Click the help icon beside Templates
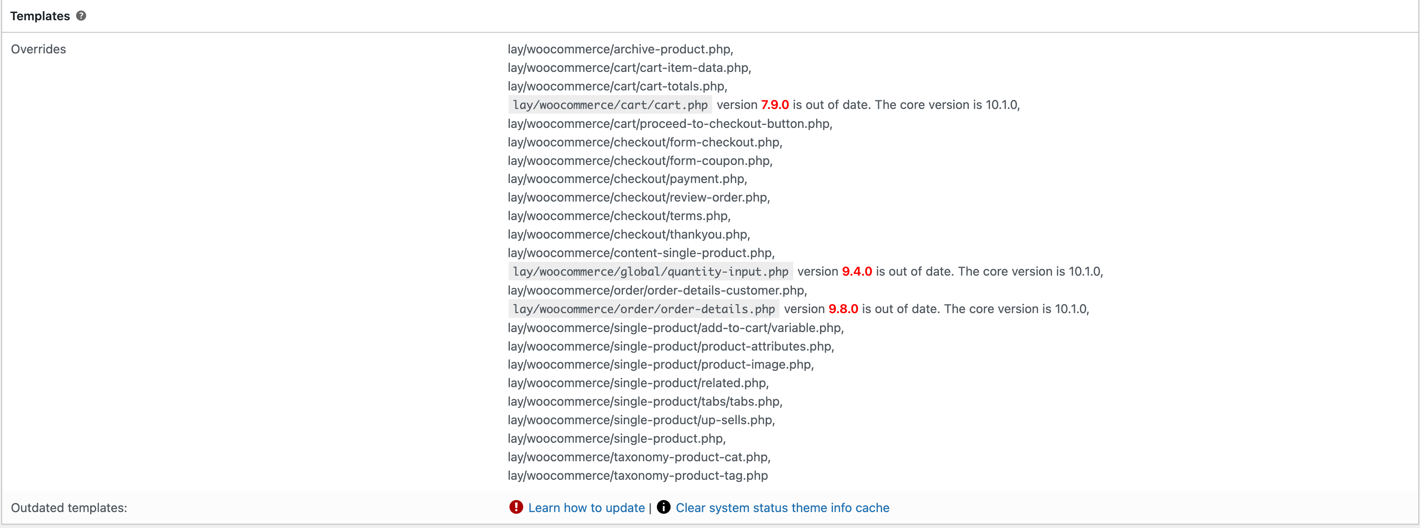This screenshot has height=528, width=1420. (x=81, y=16)
